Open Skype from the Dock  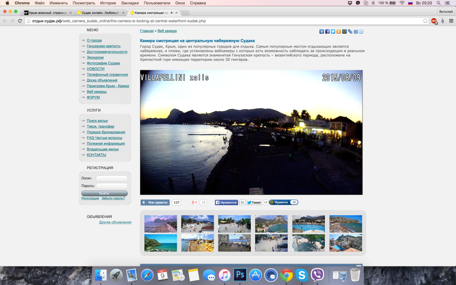[x=301, y=275]
